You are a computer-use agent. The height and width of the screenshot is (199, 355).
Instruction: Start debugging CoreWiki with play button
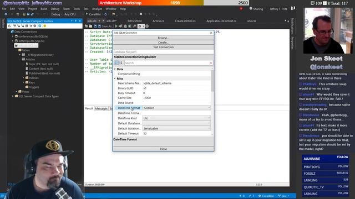tap(93, 14)
